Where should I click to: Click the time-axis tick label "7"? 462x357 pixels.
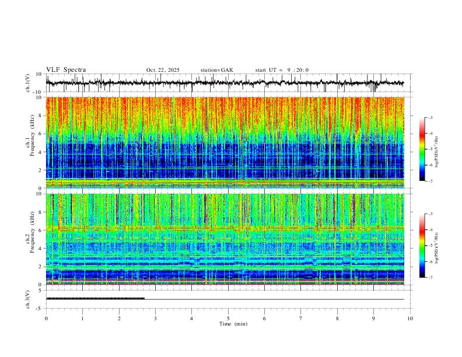tap(301, 318)
